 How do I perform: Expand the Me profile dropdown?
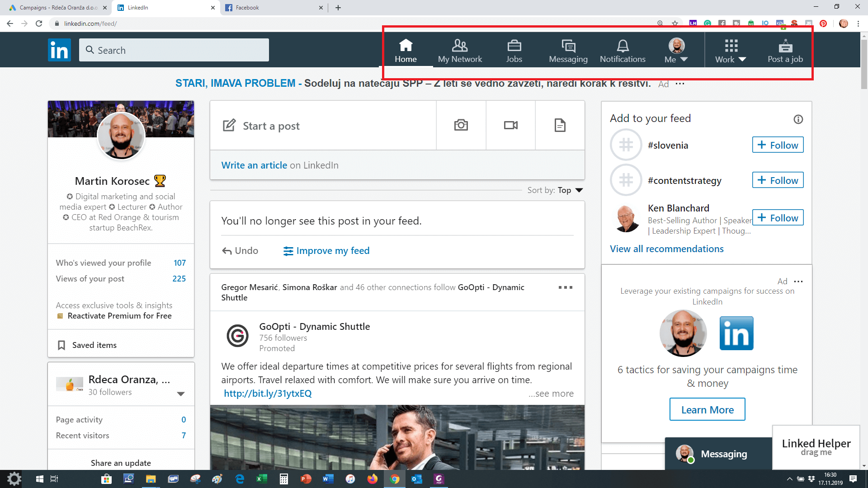click(676, 51)
